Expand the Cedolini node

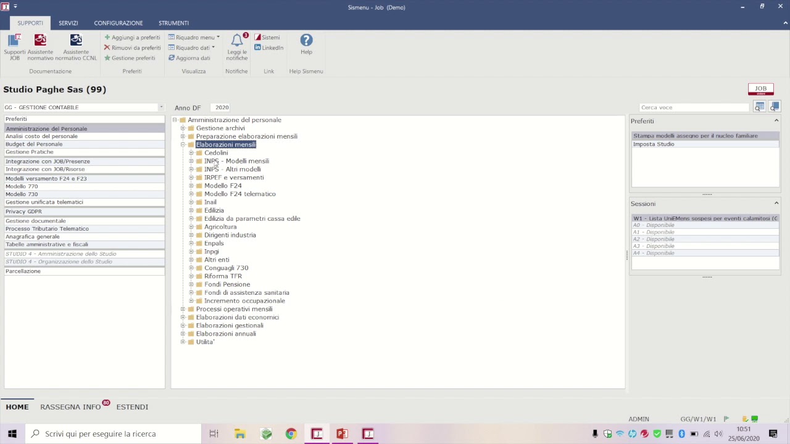tap(191, 153)
